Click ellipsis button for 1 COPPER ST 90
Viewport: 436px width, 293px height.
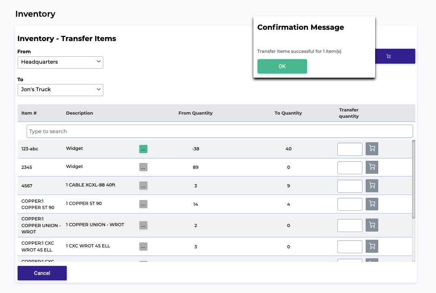click(143, 204)
